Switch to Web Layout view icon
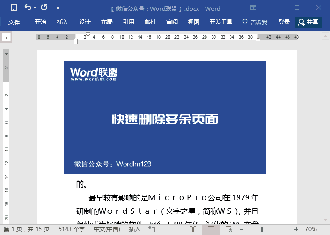330x235 pixels. [x=229, y=229]
